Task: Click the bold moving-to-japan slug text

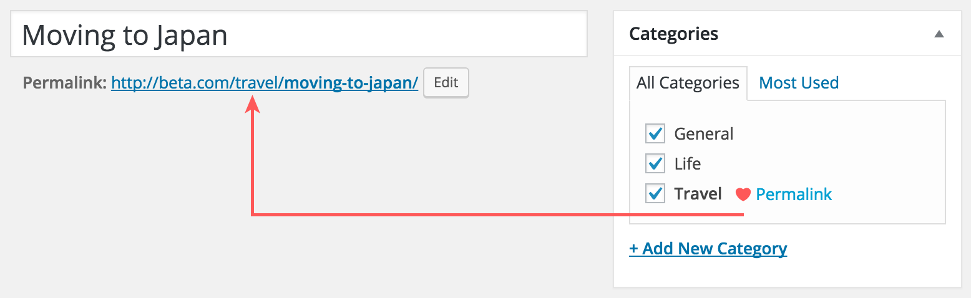Action: coord(351,83)
